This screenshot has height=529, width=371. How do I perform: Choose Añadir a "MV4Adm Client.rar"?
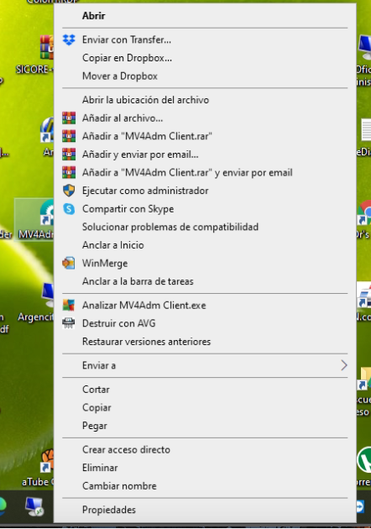coord(205,136)
